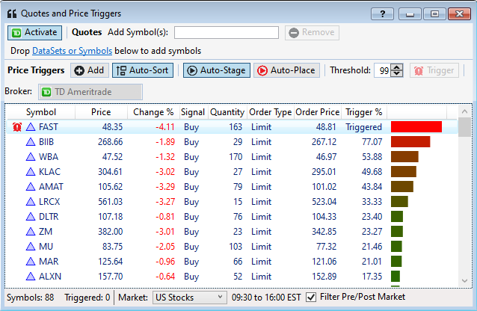Click the triangle icon next to ALXN
The image size is (477, 311).
31,277
